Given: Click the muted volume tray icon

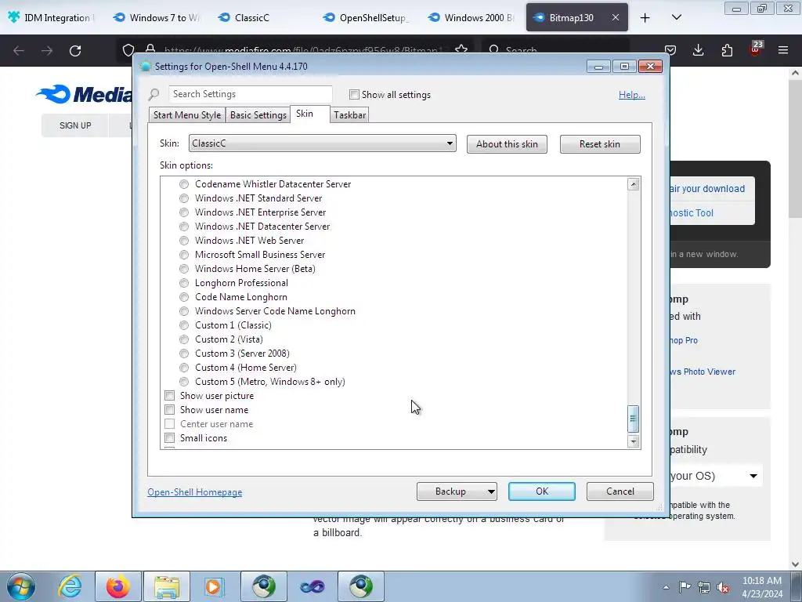Looking at the screenshot, I should tap(723, 587).
